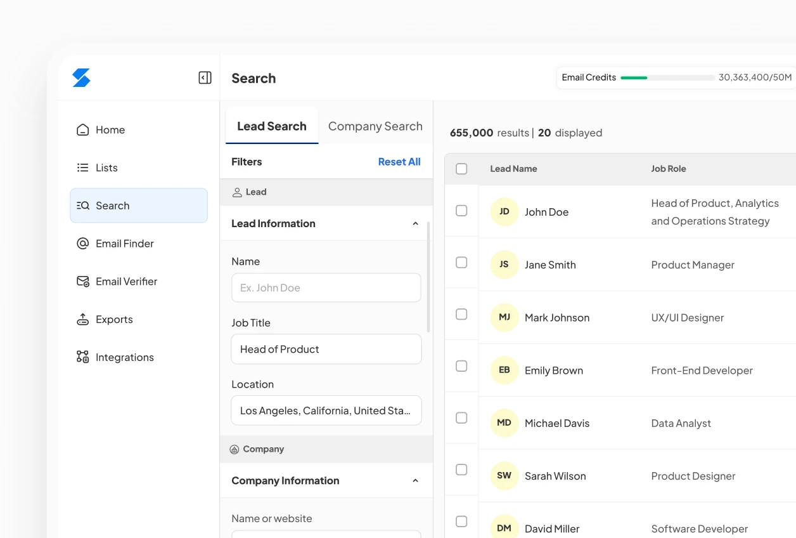Screen dimensions: 796x538
Task: Select Michael Davis via checkbox
Action: pos(461,418)
